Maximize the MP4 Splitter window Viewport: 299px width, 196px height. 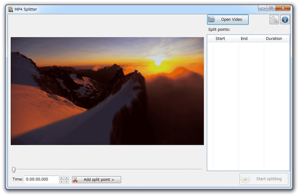(x=271, y=8)
